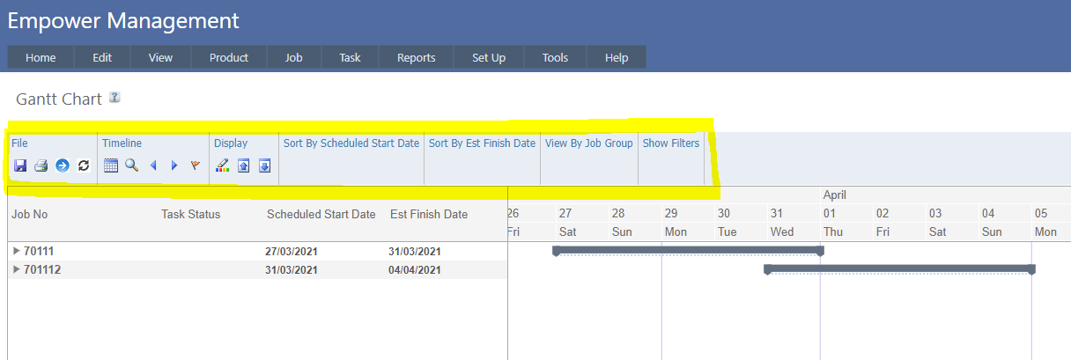Click the blue arrow export icon
This screenshot has width=1071, height=360.
point(63,165)
